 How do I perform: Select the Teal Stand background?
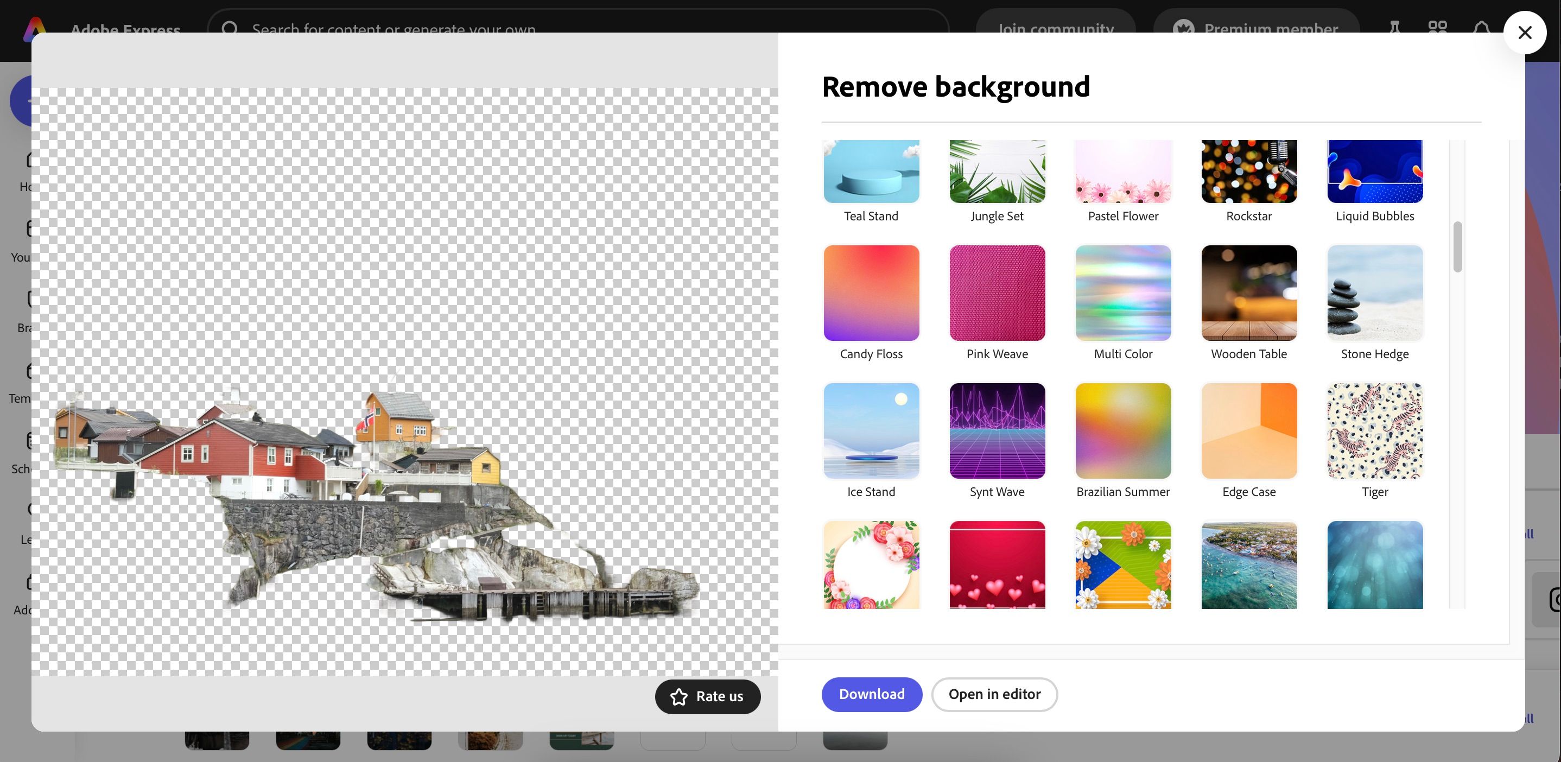(x=871, y=172)
